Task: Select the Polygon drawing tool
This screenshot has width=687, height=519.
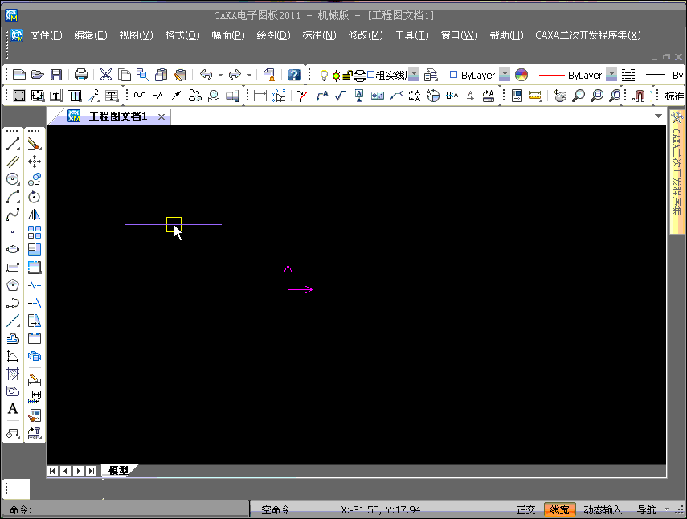Action: coord(13,285)
